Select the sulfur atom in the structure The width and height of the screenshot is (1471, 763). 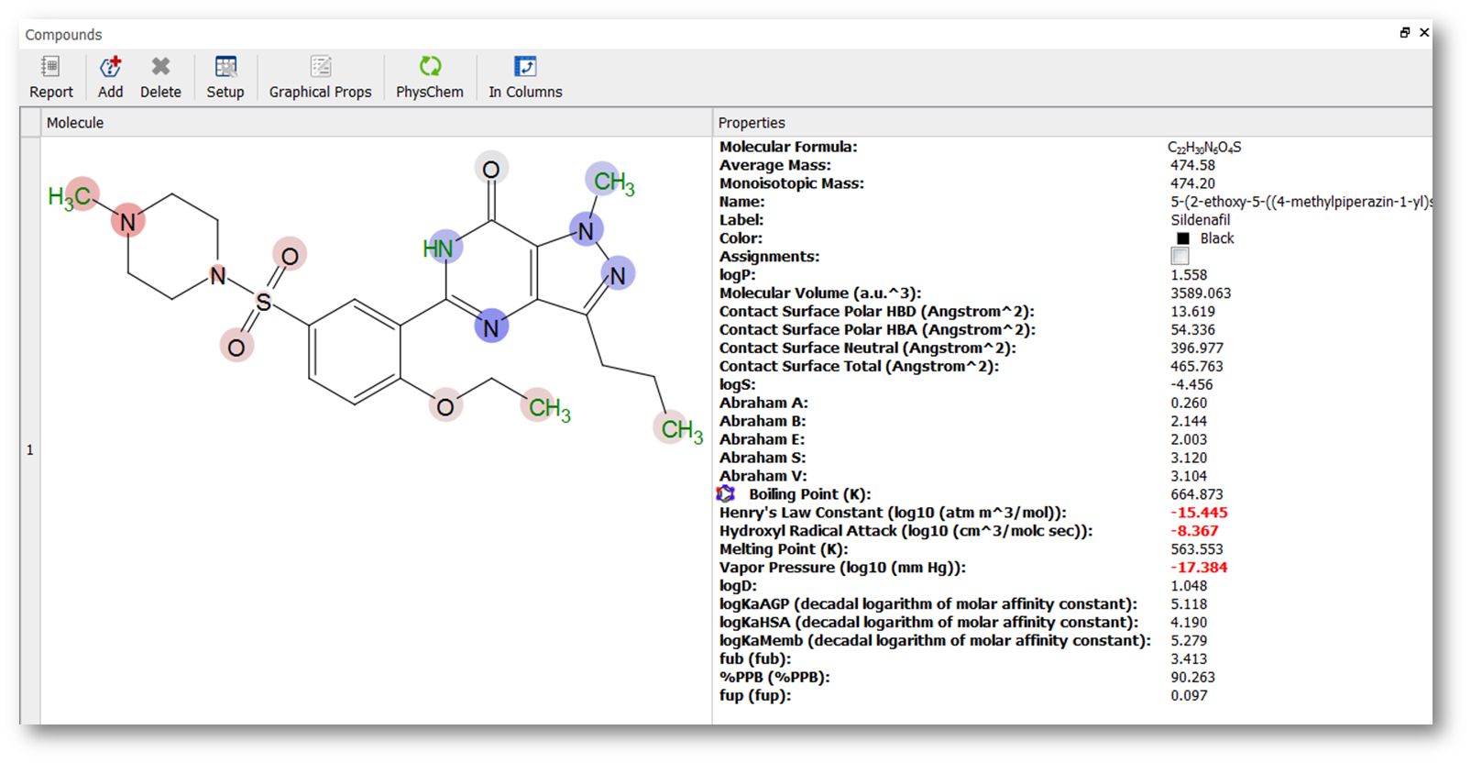pyautogui.click(x=263, y=302)
